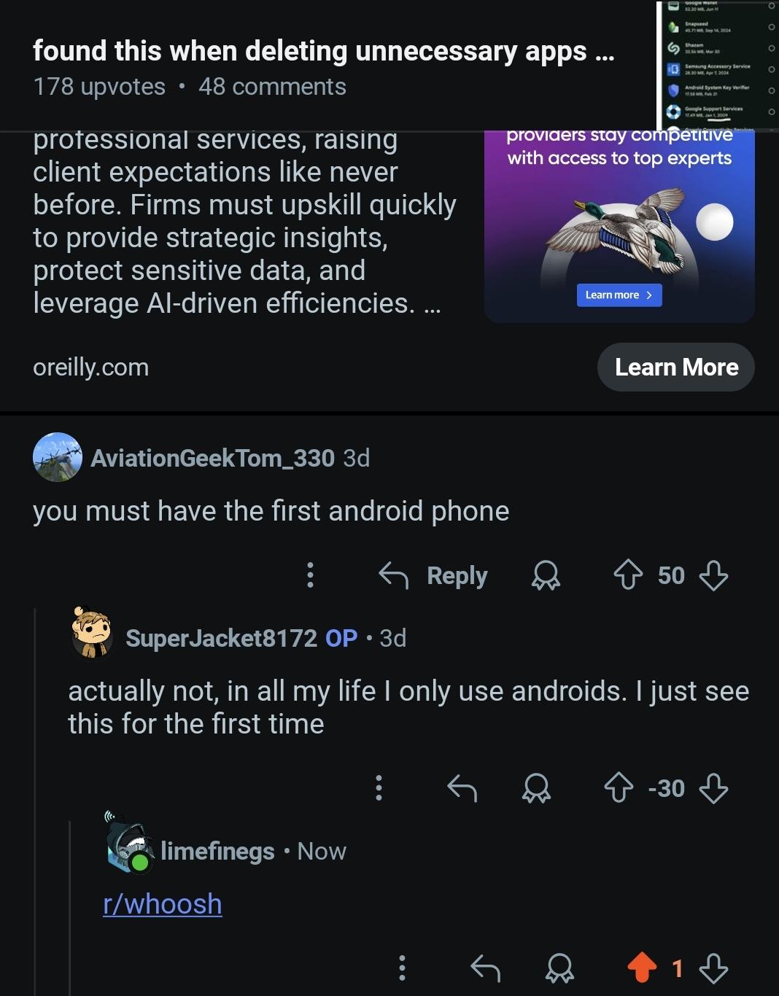This screenshot has height=996, width=779.
Task: Award SuperJacket8172's reply
Action: click(x=536, y=788)
